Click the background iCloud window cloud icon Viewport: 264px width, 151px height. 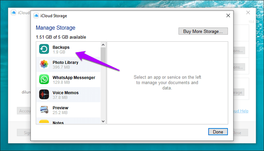14,13
